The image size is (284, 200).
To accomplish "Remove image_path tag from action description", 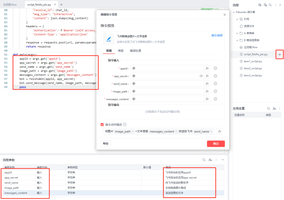I will 133,131.
